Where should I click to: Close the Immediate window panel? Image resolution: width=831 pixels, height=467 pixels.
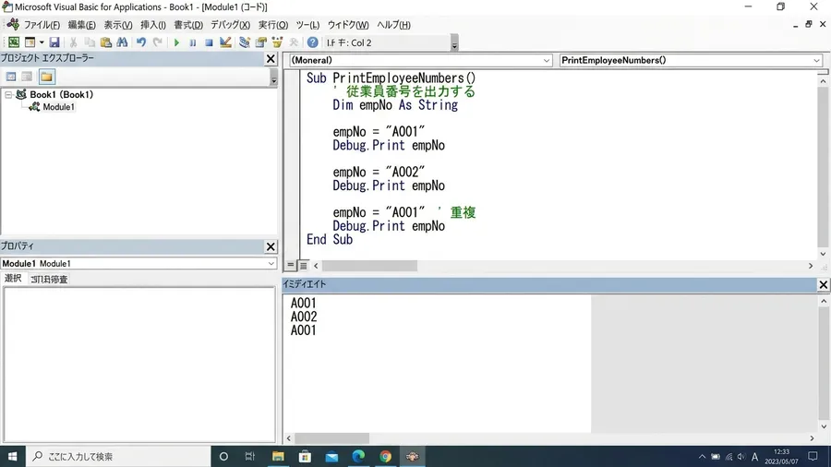(x=823, y=285)
